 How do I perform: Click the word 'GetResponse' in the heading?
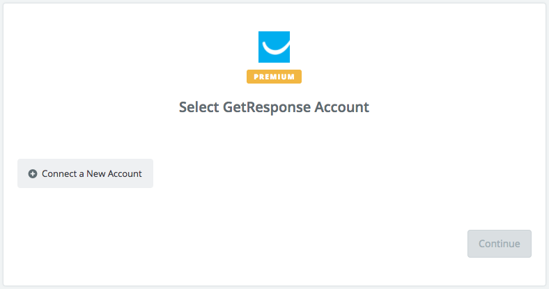point(267,107)
